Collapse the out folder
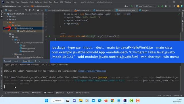 click(7, 23)
